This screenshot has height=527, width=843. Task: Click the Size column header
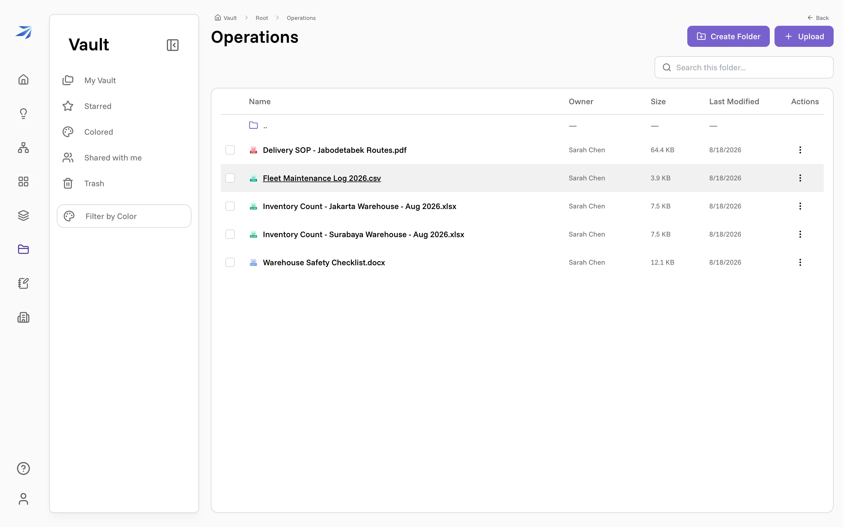(658, 101)
